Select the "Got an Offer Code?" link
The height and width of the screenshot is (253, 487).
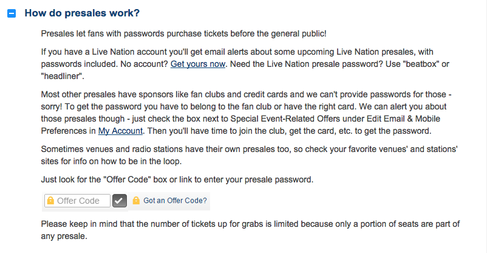tap(175, 200)
